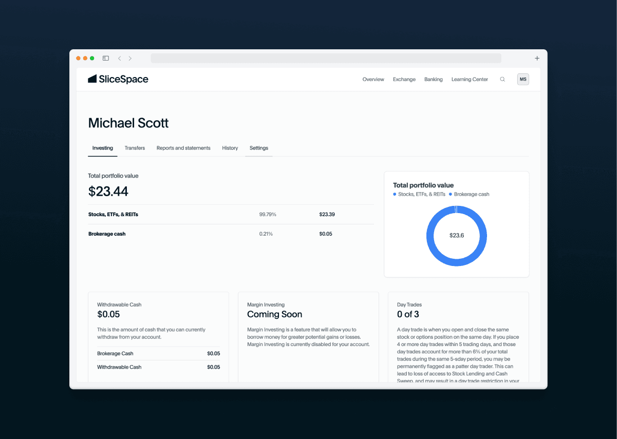Click the blue Stocks, ETFs, & REITs legend dot
The image size is (617, 439).
click(395, 195)
